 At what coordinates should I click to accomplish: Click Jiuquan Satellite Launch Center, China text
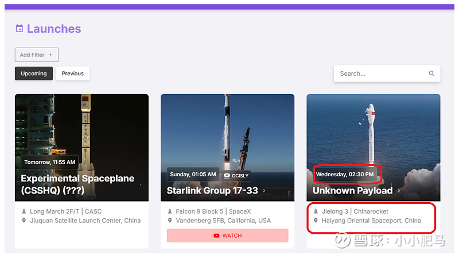pos(85,221)
